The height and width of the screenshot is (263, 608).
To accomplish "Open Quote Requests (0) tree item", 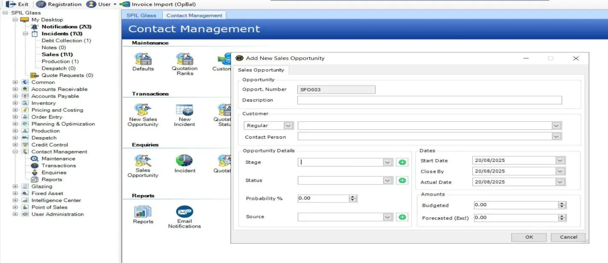I will click(x=67, y=75).
